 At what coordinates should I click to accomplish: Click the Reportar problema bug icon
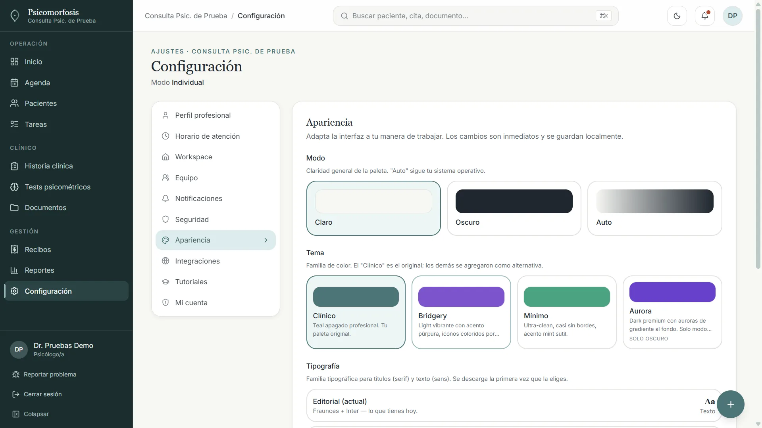pos(16,374)
